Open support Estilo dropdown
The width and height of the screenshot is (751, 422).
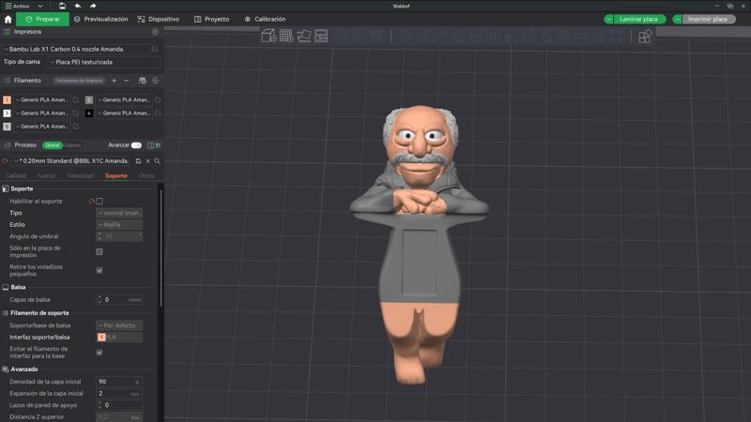pyautogui.click(x=119, y=225)
